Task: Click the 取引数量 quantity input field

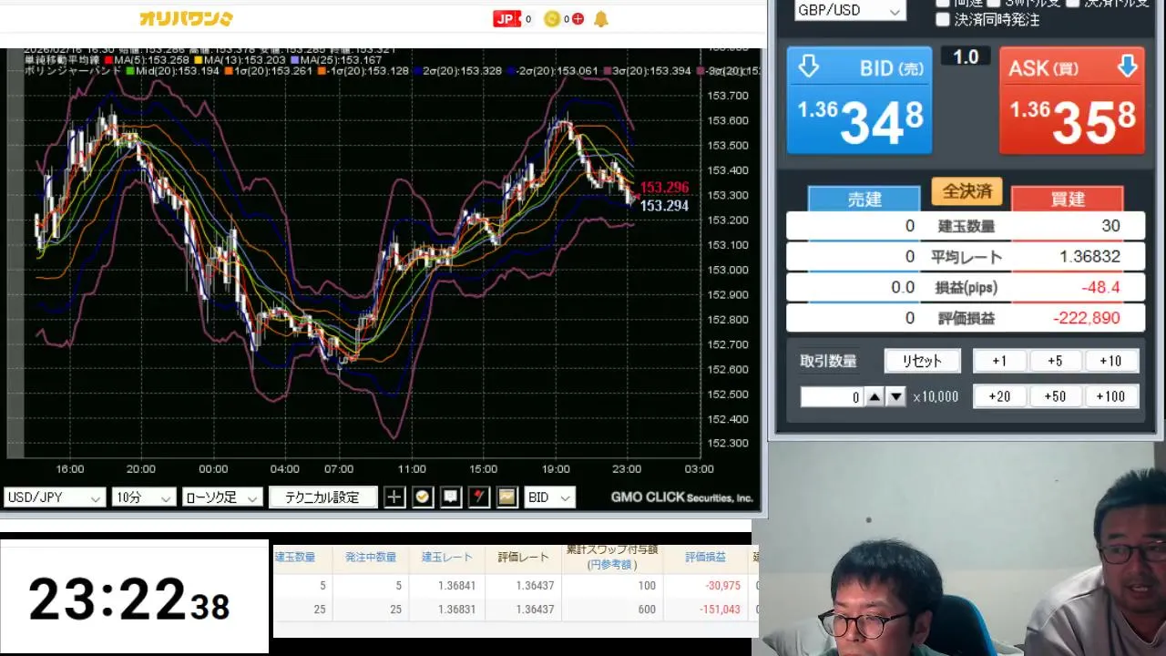Action: (x=832, y=397)
